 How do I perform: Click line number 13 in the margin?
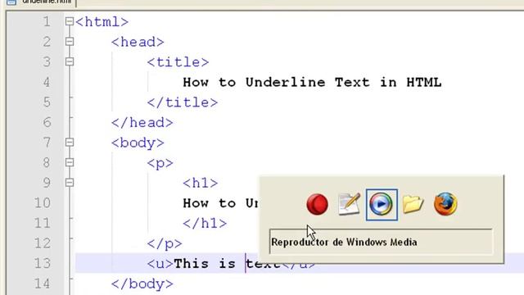pyautogui.click(x=43, y=264)
